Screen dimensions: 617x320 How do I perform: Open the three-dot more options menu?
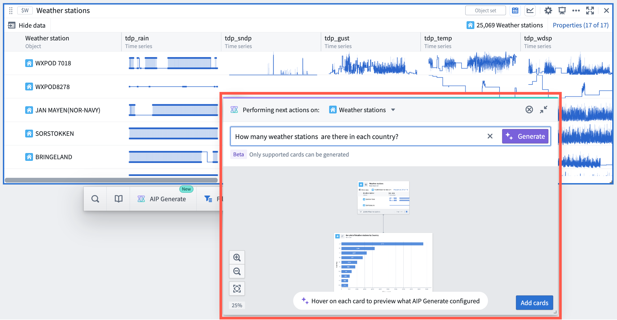tap(576, 11)
